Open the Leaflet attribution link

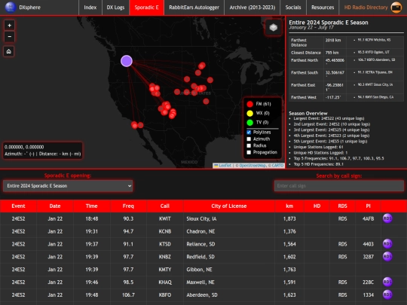[x=225, y=166]
